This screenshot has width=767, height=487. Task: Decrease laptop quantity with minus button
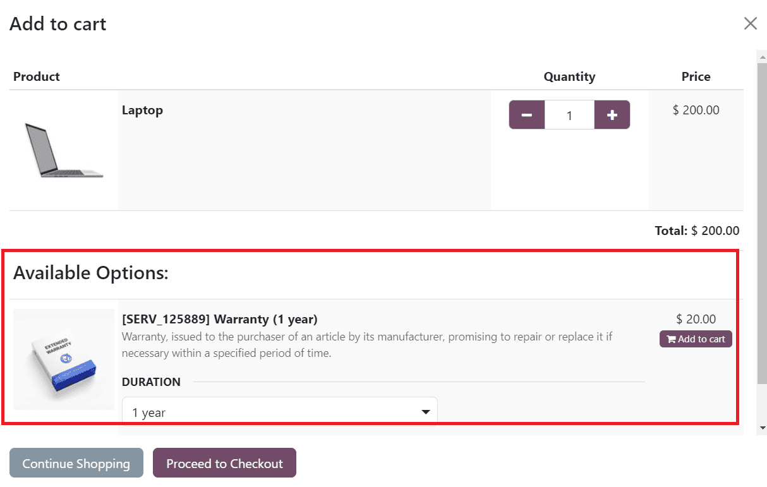527,115
